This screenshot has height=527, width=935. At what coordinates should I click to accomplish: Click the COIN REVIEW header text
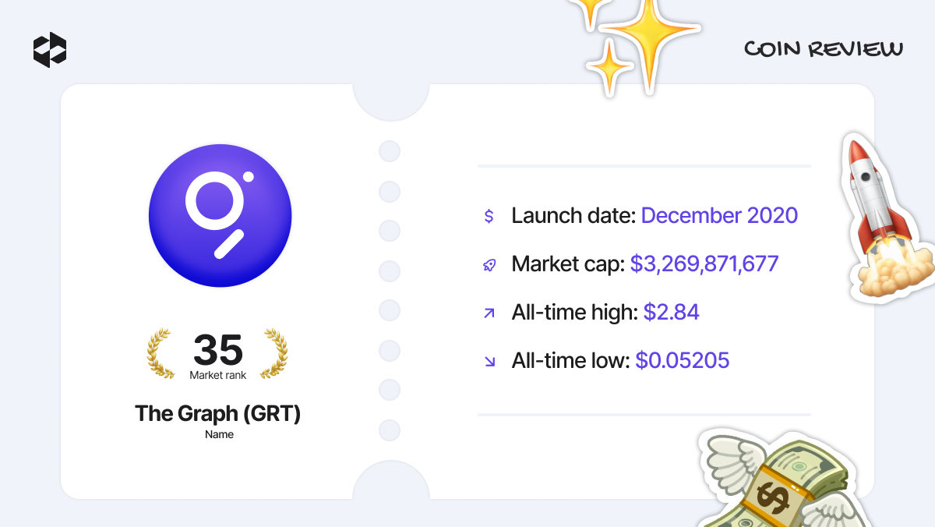pyautogui.click(x=824, y=49)
